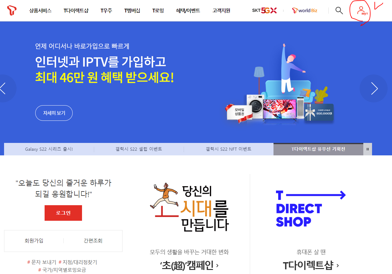Click the 간편조회 link

pyautogui.click(x=93, y=241)
